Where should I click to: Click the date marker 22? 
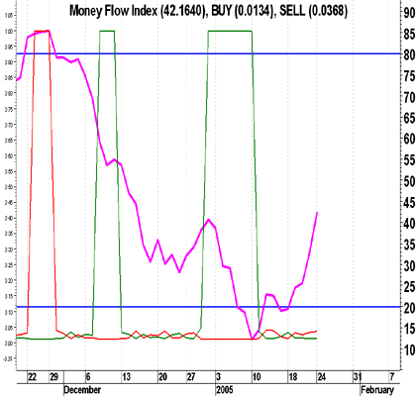tap(32, 377)
